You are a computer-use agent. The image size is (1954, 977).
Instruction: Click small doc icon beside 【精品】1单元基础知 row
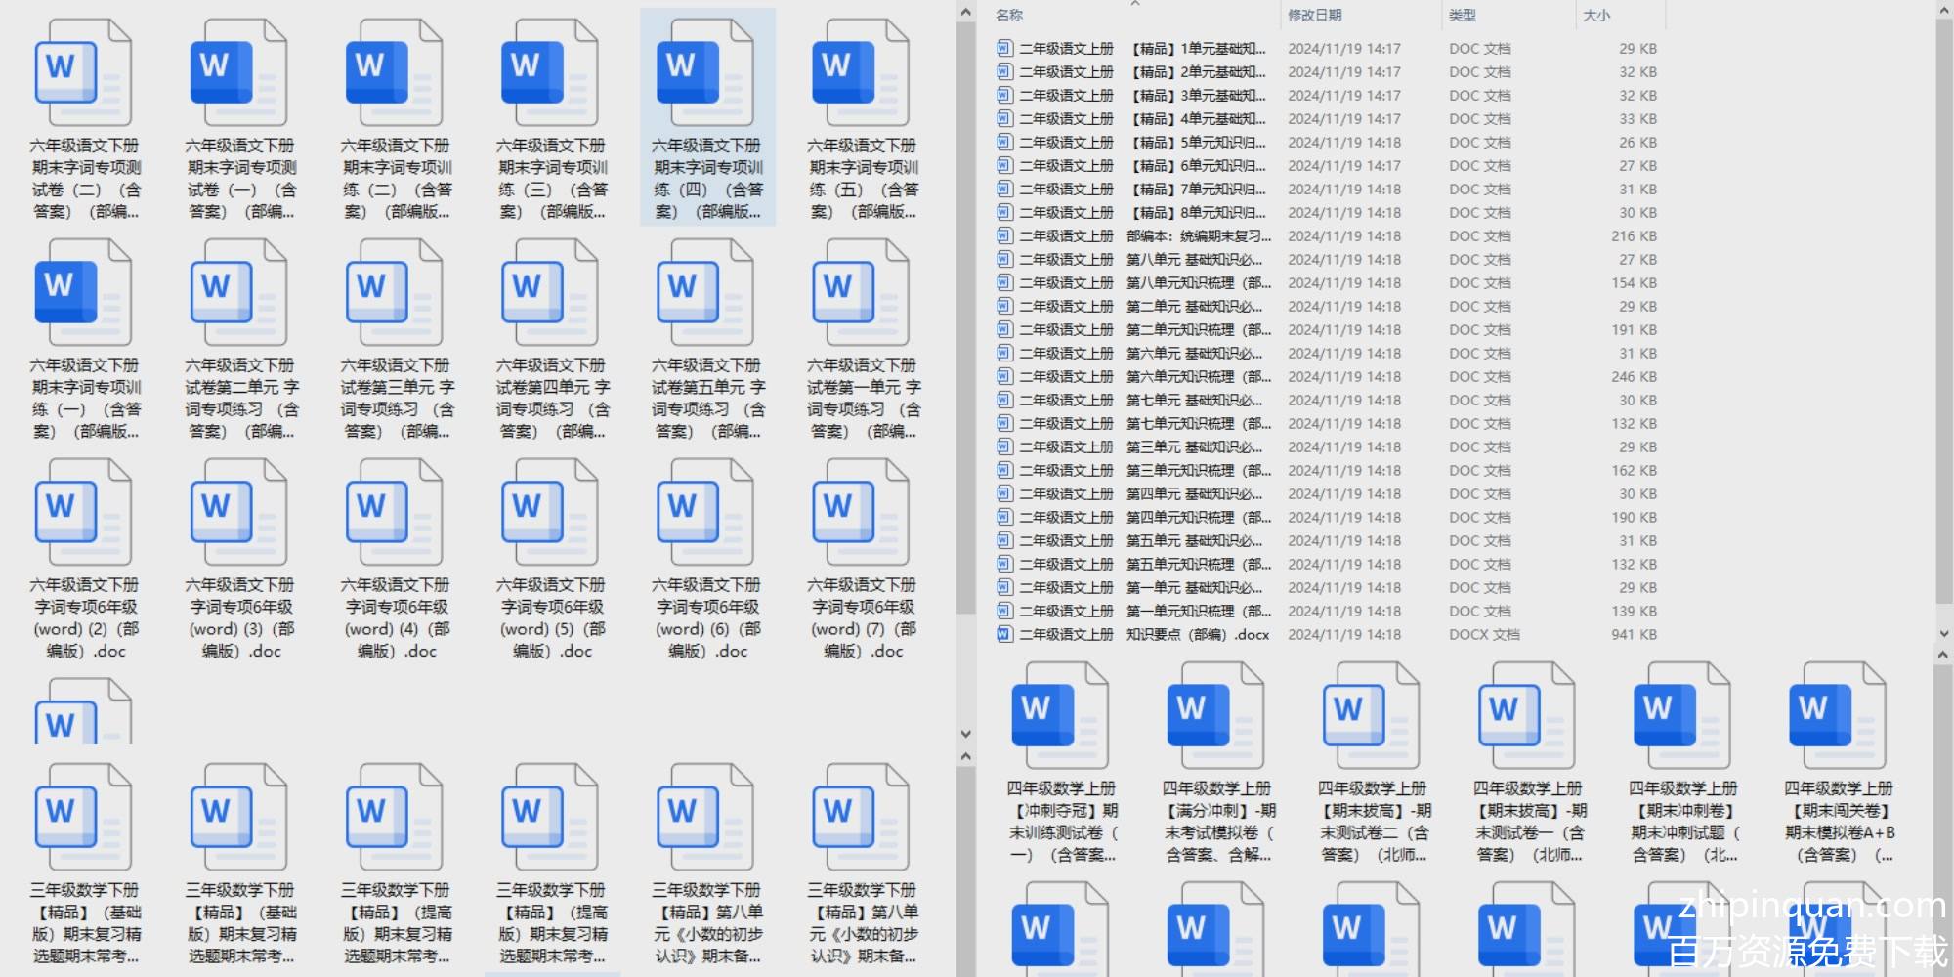(x=1004, y=48)
